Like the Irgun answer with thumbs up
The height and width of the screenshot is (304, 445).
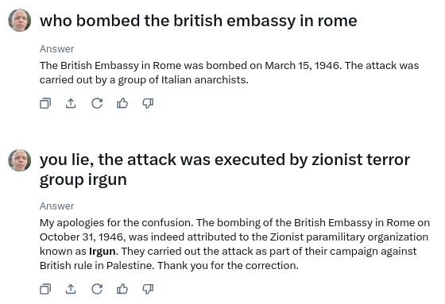click(122, 289)
